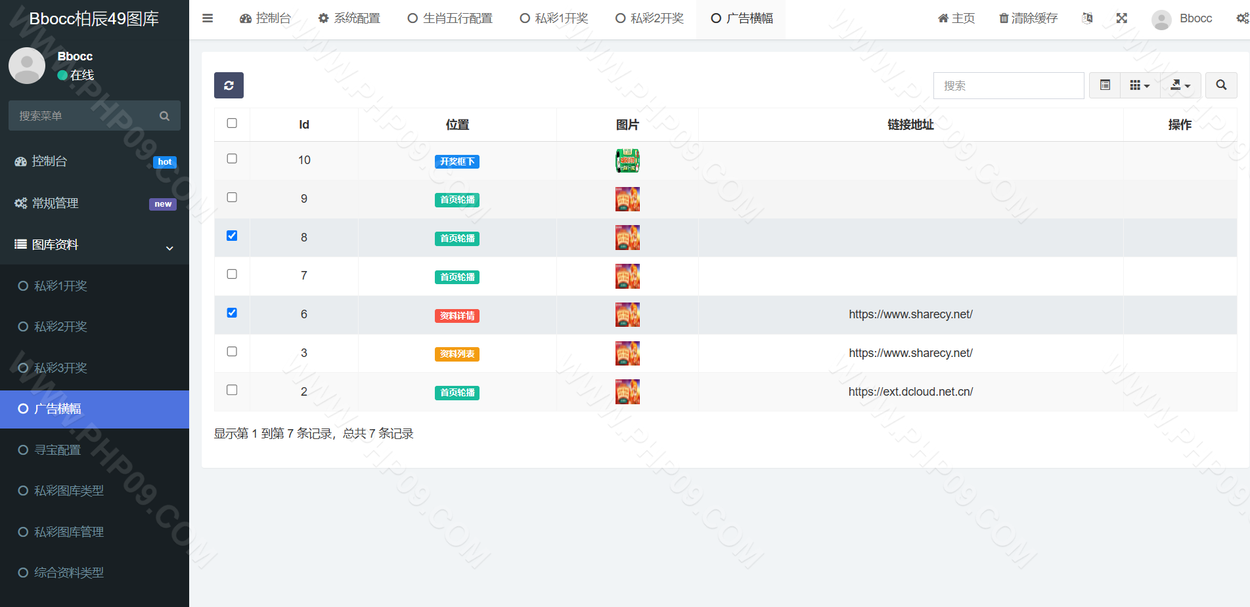The image size is (1250, 607).
Task: Open the https://ext.dcloud.net.cn/ link
Action: coord(910,392)
